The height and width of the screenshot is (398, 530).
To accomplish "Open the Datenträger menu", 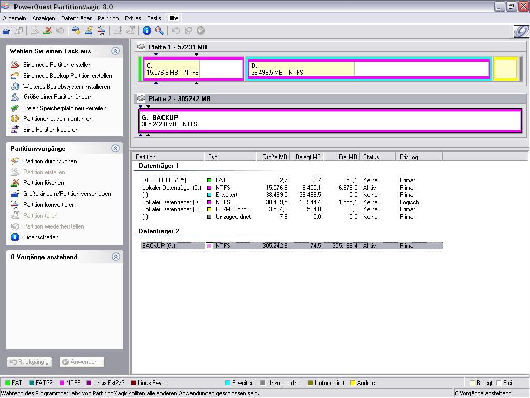I will 76,18.
